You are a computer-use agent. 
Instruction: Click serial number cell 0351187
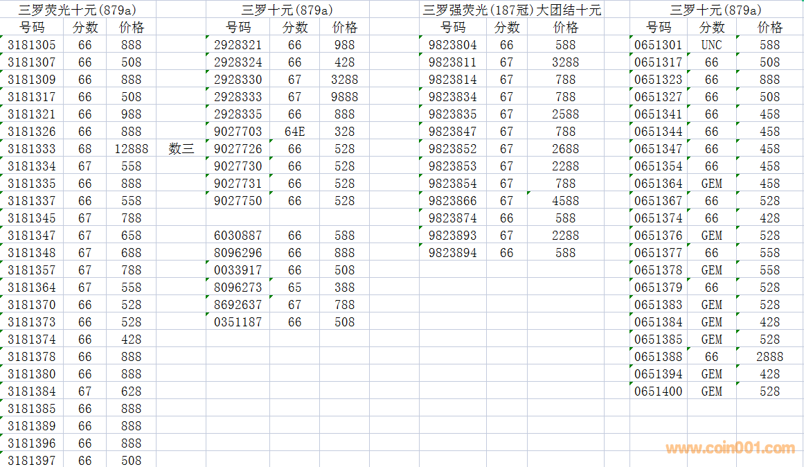pyautogui.click(x=238, y=322)
